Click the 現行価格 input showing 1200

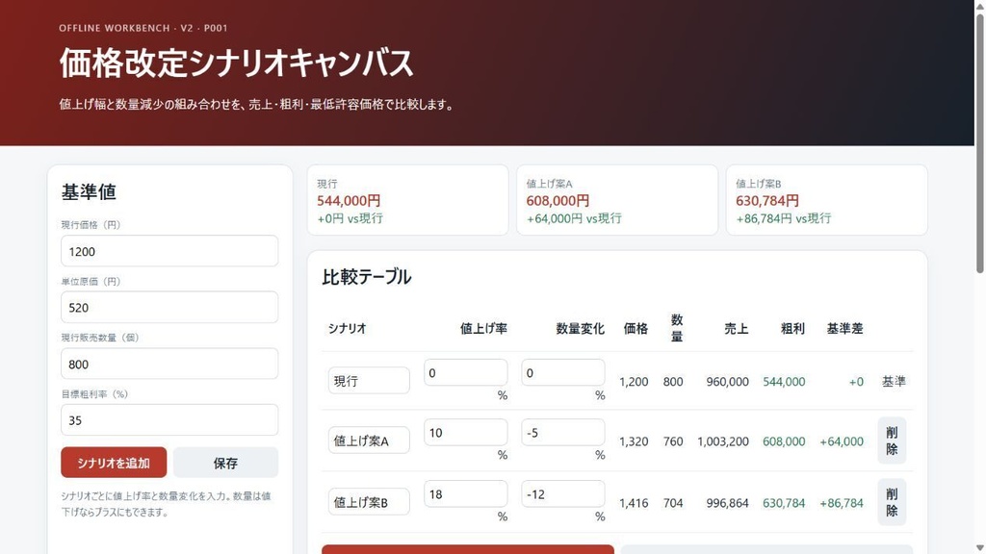click(x=169, y=251)
